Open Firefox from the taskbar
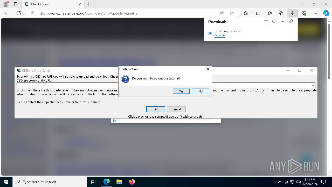This screenshot has width=332, height=187. pyautogui.click(x=132, y=182)
